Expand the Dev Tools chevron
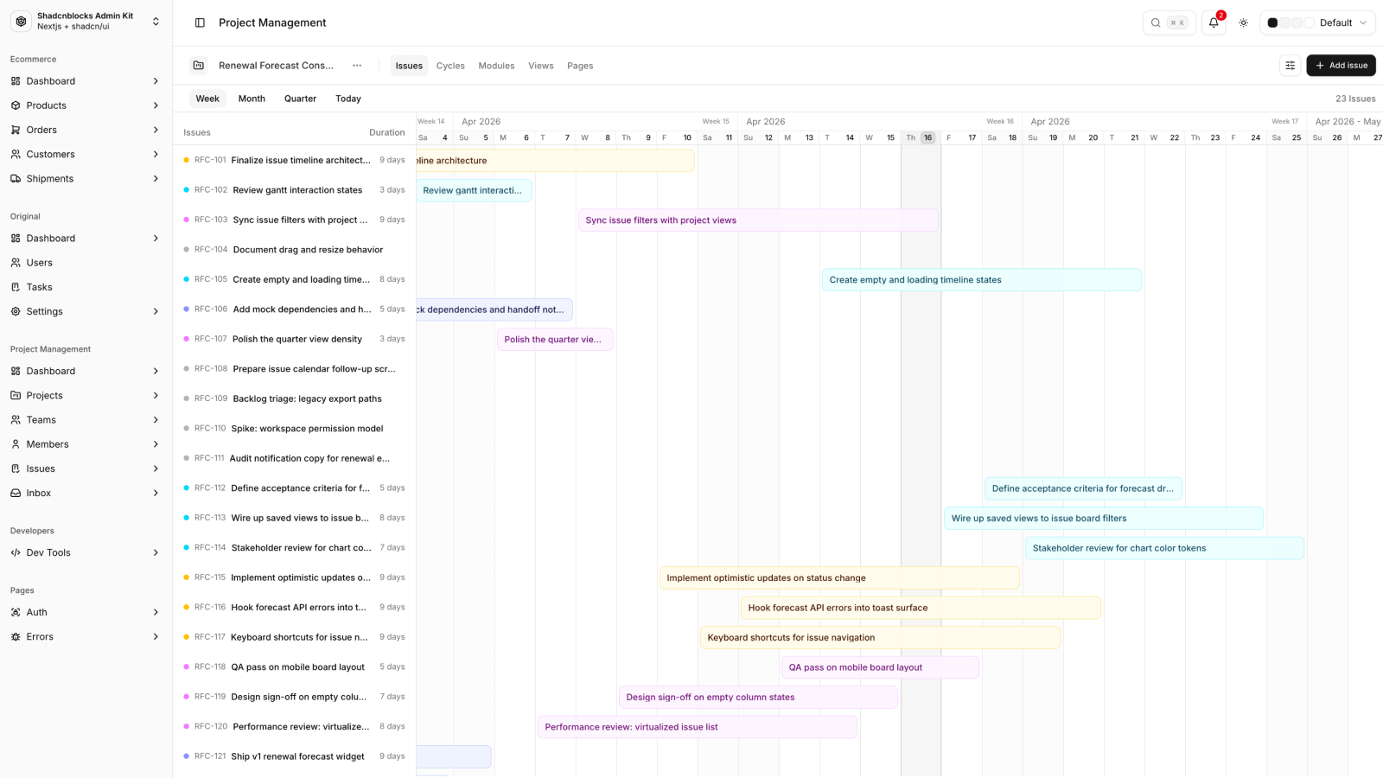Image resolution: width=1383 pixels, height=778 pixels. [x=156, y=552]
